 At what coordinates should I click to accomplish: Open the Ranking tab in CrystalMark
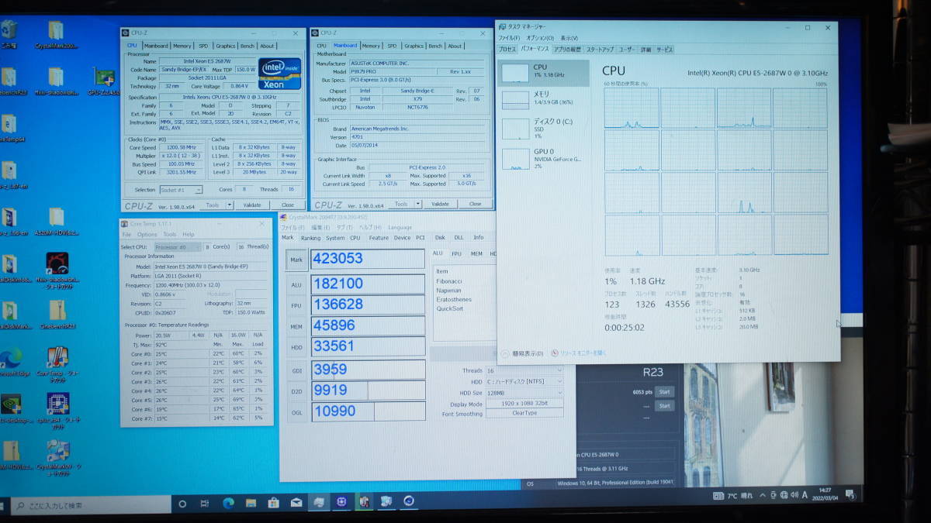coord(310,238)
